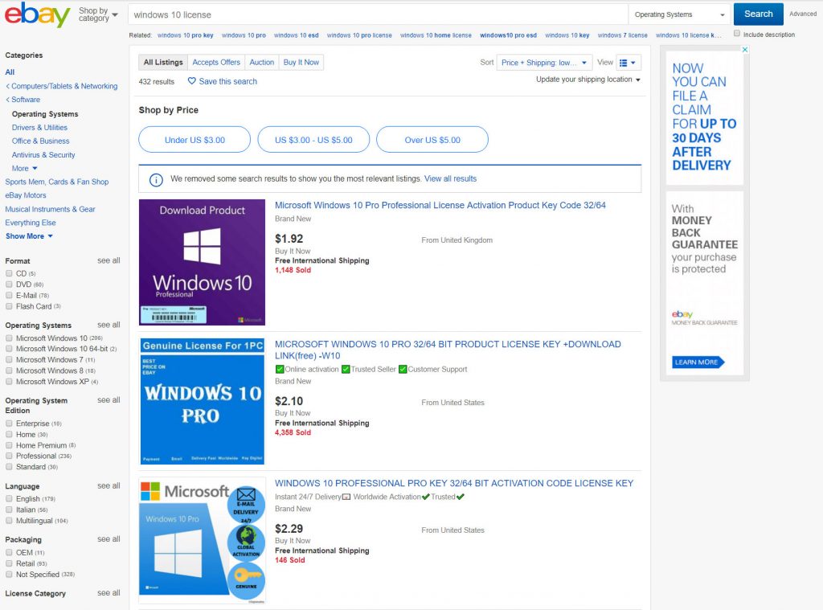The width and height of the screenshot is (823, 610).
Task: Open the Advanced search link
Action: click(x=803, y=14)
